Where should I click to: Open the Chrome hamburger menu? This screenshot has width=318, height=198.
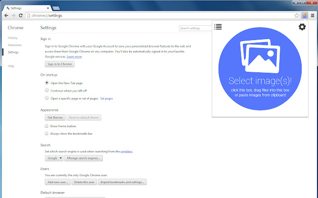(x=313, y=15)
